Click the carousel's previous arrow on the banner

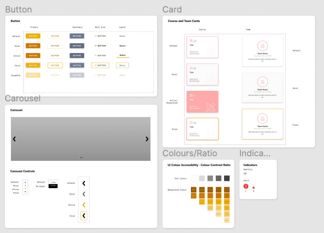(x=14, y=139)
